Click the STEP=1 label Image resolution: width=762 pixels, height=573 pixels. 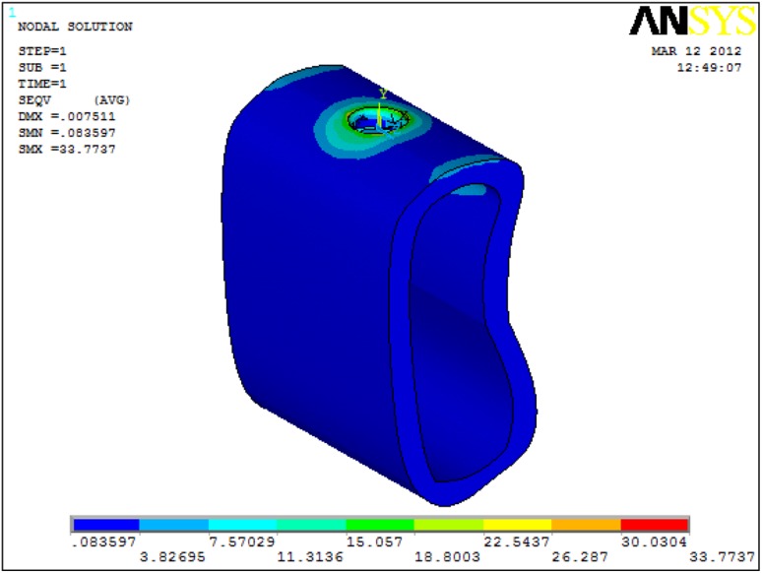[42, 51]
